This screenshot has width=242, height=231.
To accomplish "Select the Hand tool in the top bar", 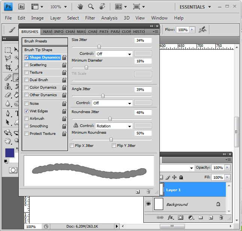I will tap(80, 7).
